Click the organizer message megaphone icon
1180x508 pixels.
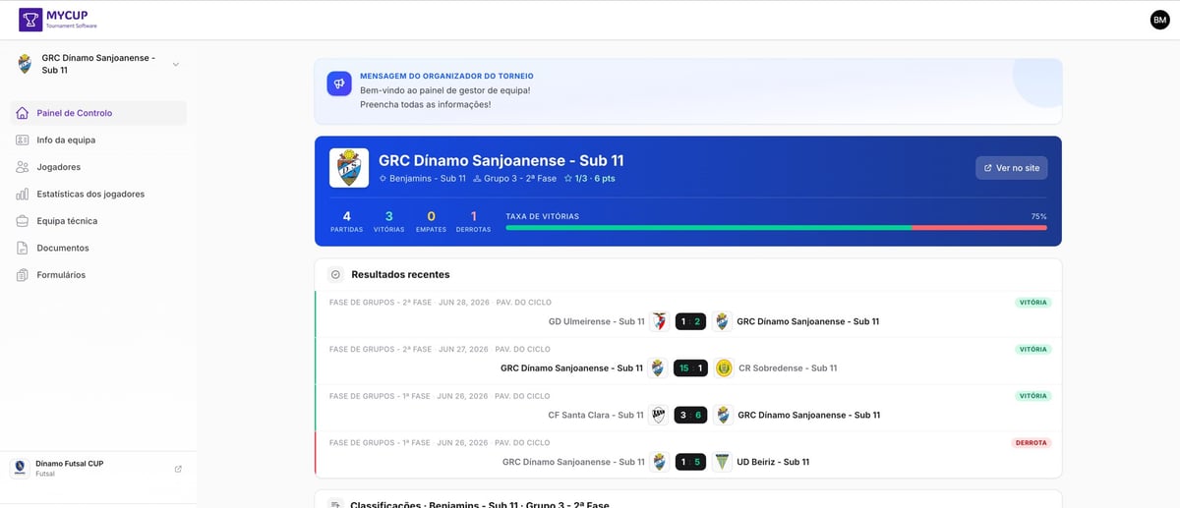(x=339, y=84)
